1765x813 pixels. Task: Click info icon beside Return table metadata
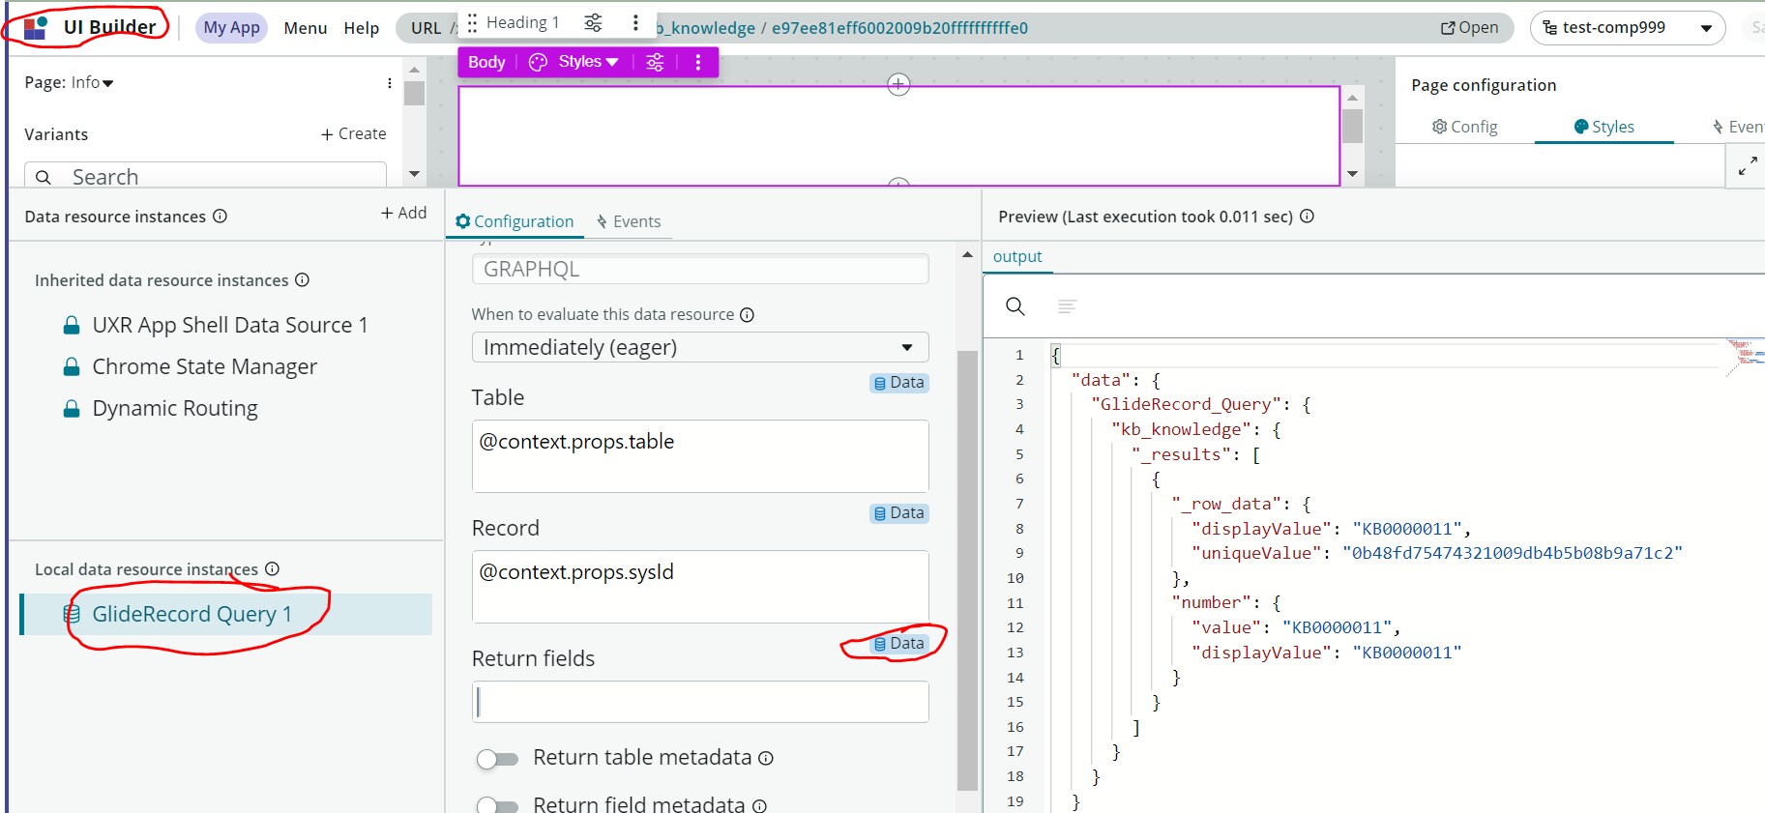[766, 758]
